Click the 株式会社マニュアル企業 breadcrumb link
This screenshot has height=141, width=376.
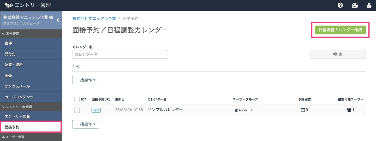[94, 19]
